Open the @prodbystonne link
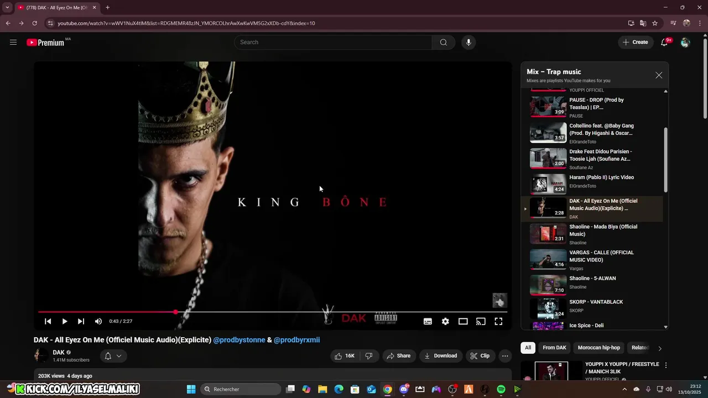This screenshot has width=708, height=398. tap(239, 340)
